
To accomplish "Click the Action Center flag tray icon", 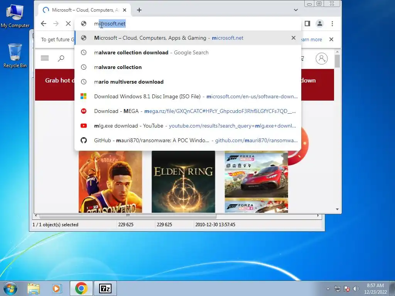I will 347,289.
